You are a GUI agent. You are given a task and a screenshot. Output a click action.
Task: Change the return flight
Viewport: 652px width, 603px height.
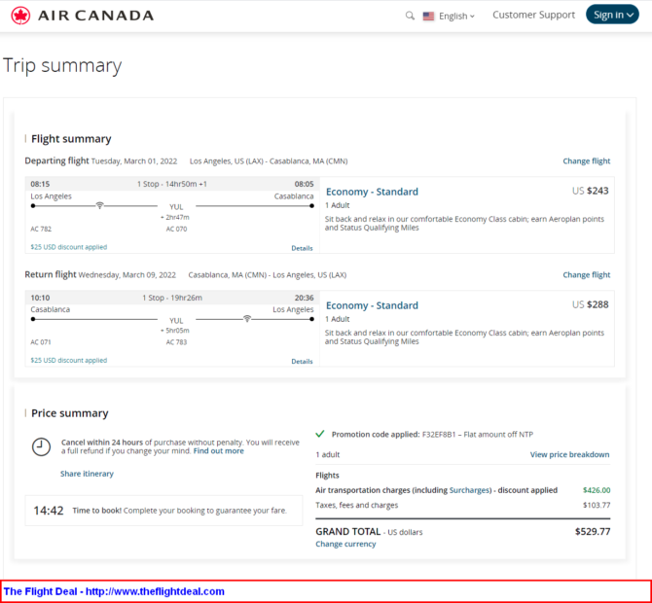pyautogui.click(x=586, y=274)
